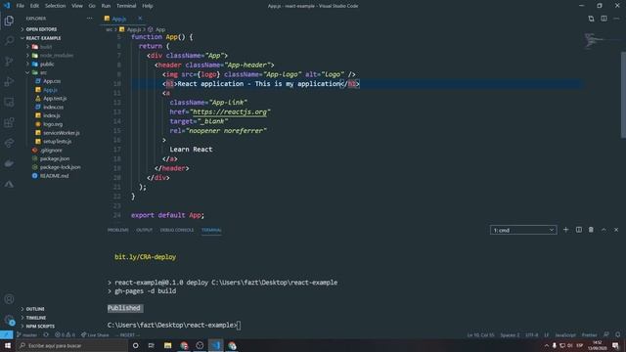
Task: Open the feedback icon in the status bar
Action: (606, 334)
